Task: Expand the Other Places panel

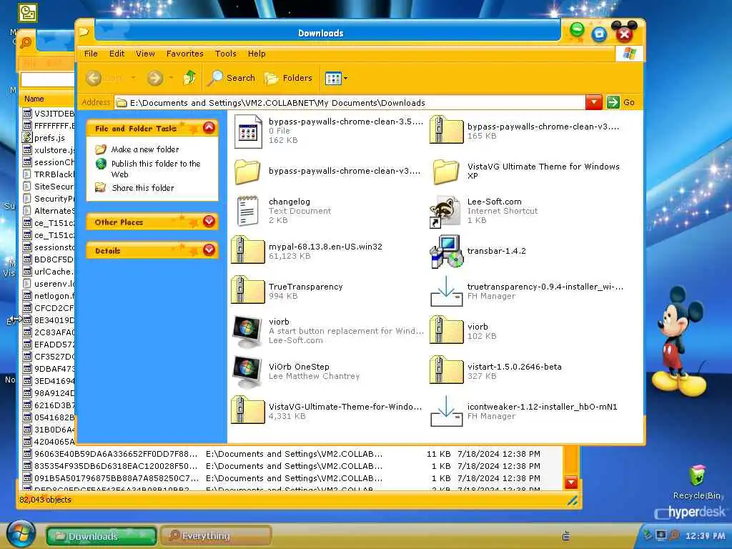Action: pos(209,222)
